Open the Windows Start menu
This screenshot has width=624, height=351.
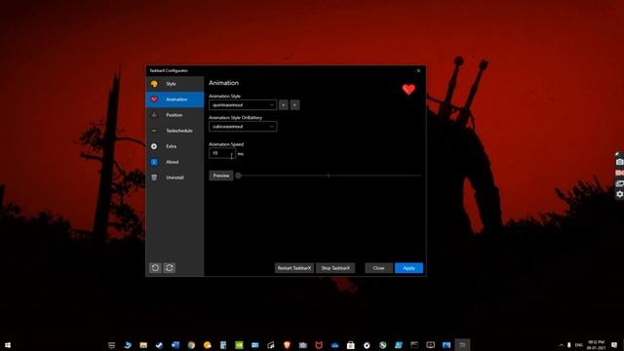pyautogui.click(x=8, y=345)
